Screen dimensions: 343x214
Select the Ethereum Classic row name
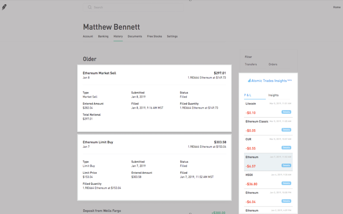[257, 121]
